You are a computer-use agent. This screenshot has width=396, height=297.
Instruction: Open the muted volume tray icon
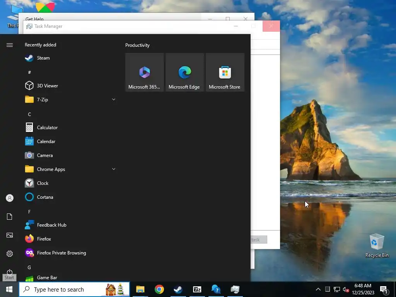346,289
